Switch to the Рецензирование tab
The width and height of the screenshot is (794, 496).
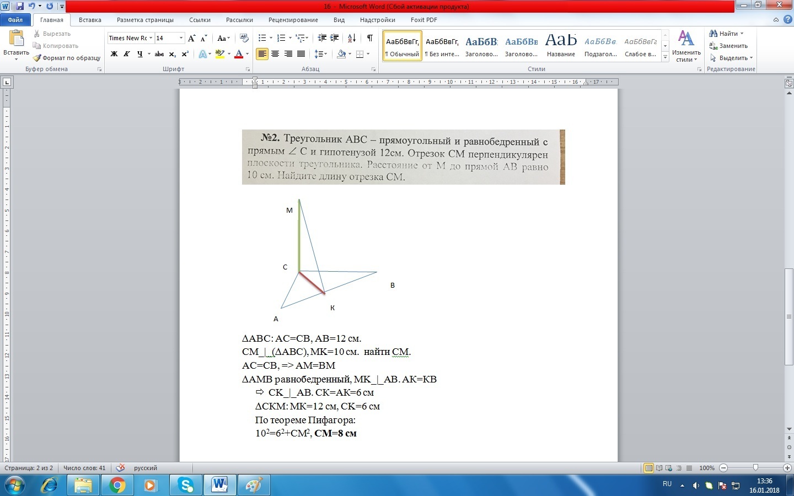(x=293, y=20)
